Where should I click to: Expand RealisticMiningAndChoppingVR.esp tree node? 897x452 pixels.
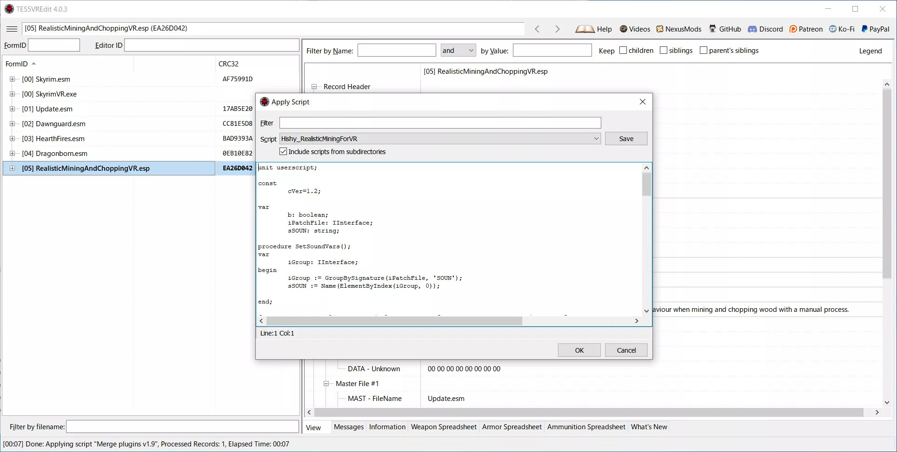[x=13, y=168]
